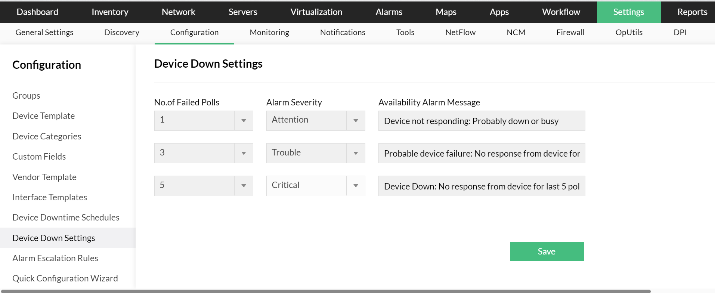The height and width of the screenshot is (293, 715).
Task: Expand the Trouble severity dropdown
Action: click(316, 153)
